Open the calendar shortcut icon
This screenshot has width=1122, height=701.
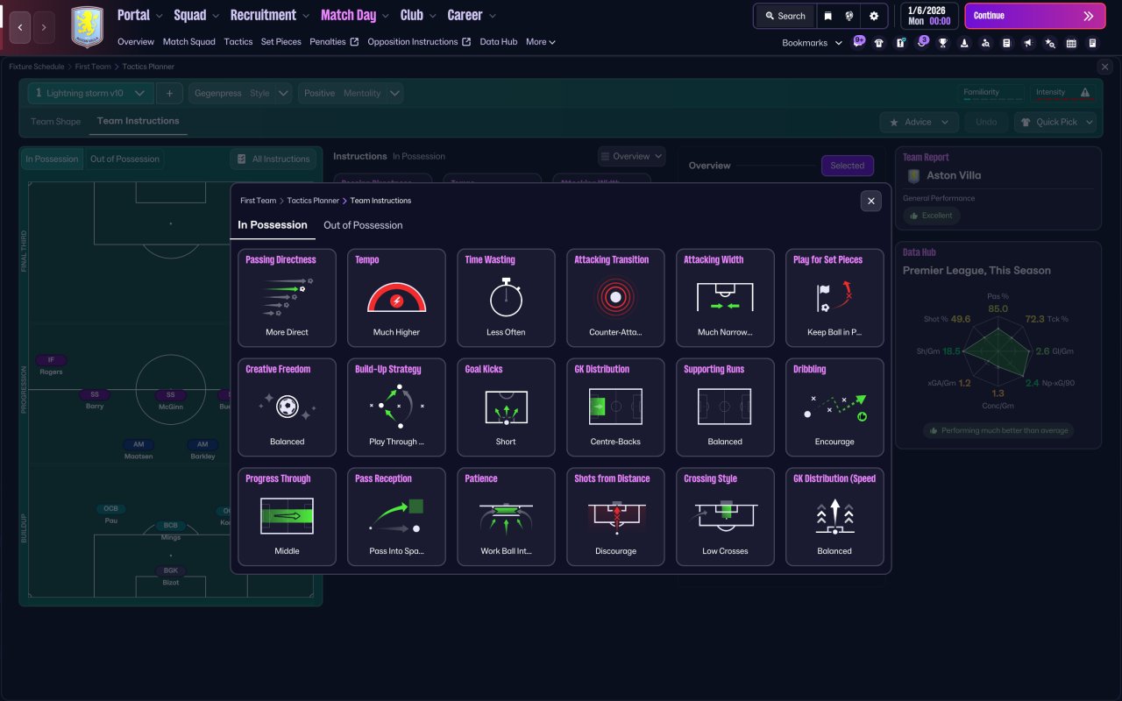coord(1071,43)
